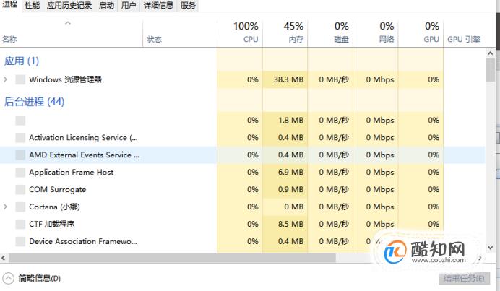The height and width of the screenshot is (291, 500).
Task: Sort processes by CPU usage
Action: 240,33
